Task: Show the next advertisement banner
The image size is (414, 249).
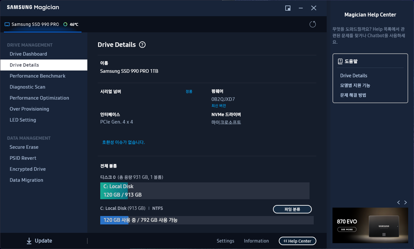Action: 406,202
